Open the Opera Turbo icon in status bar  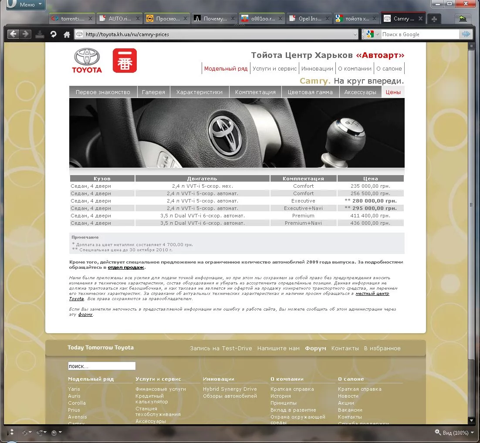tap(54, 433)
